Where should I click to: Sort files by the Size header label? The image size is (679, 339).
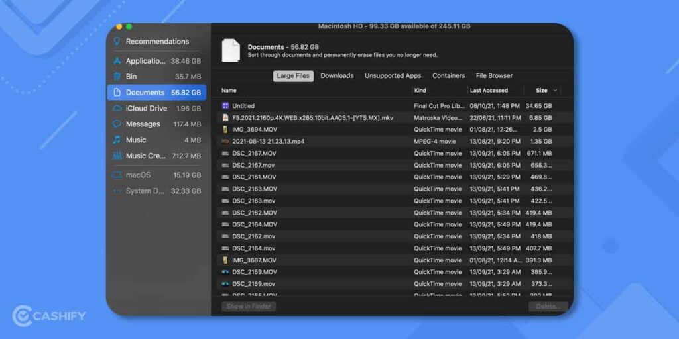(x=541, y=90)
